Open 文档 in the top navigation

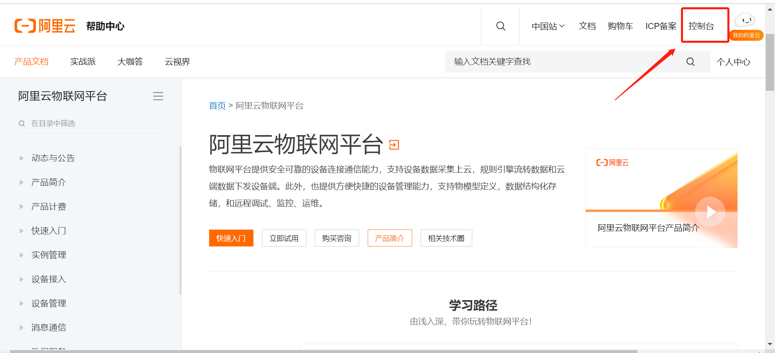coord(587,26)
